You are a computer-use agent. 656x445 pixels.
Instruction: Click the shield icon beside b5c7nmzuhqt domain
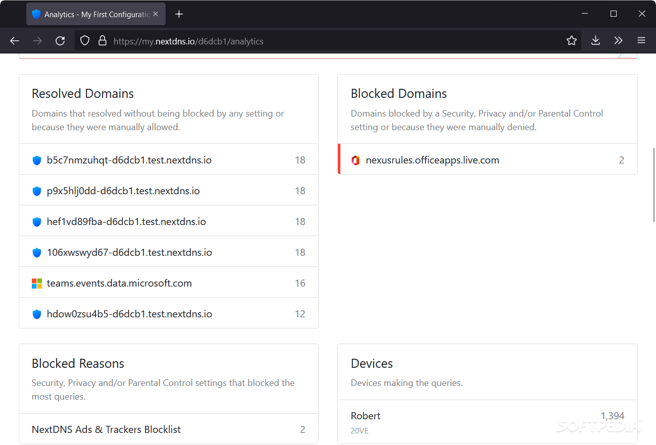[x=37, y=160]
